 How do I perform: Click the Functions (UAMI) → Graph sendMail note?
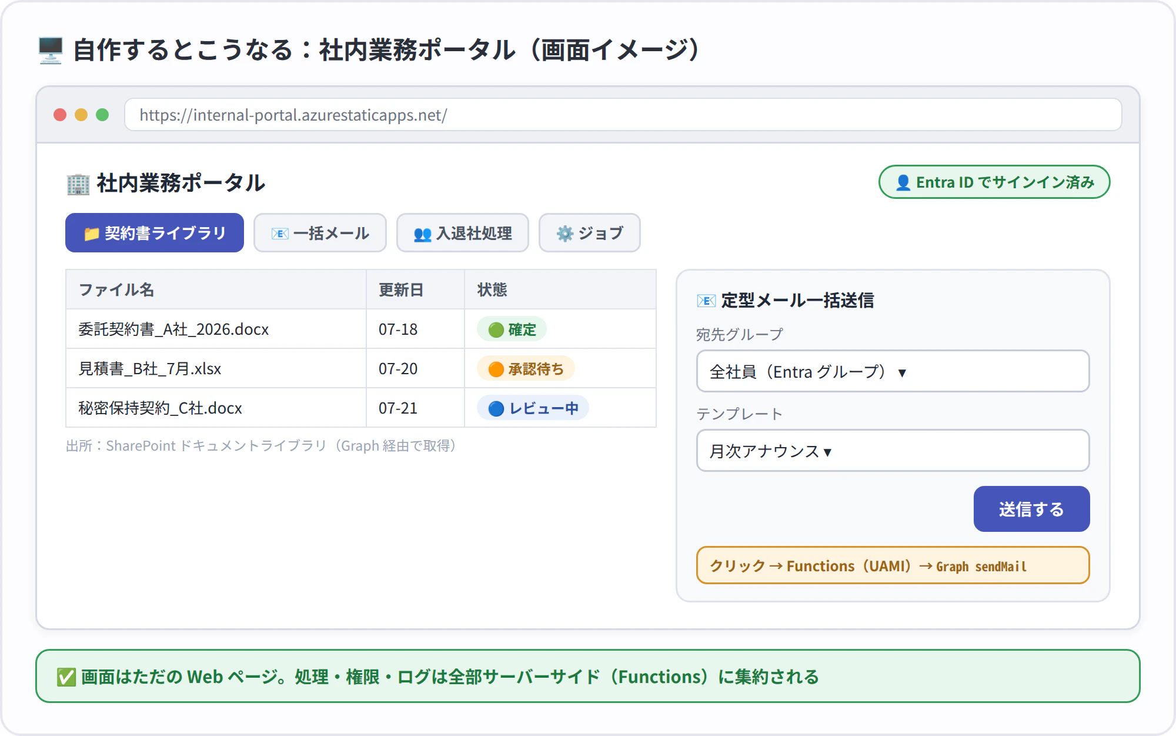(x=893, y=565)
